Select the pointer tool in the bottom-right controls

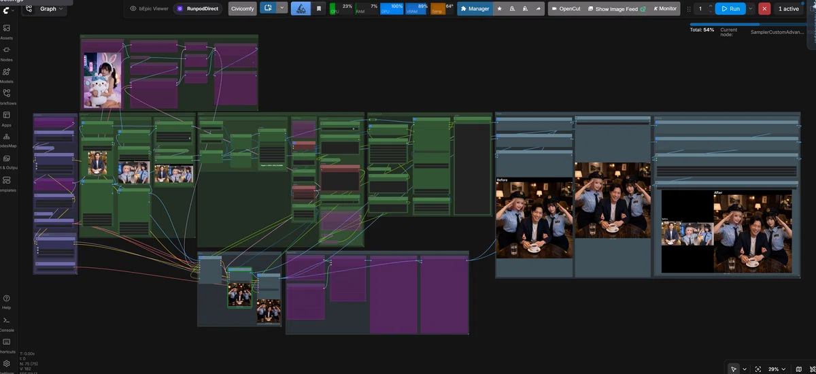pos(734,369)
